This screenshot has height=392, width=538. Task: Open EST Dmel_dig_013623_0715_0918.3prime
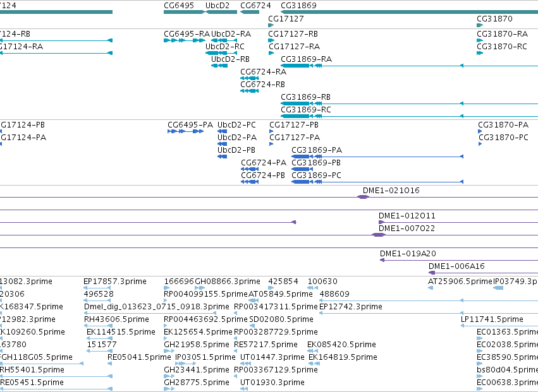click(x=156, y=307)
